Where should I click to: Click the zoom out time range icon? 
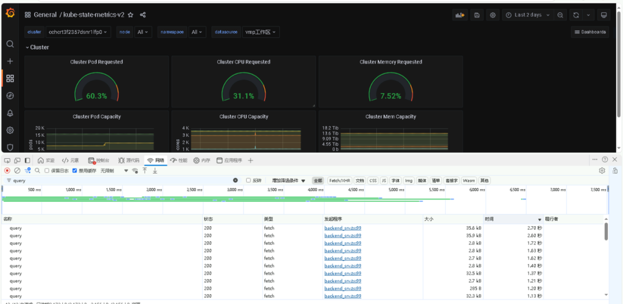(561, 15)
